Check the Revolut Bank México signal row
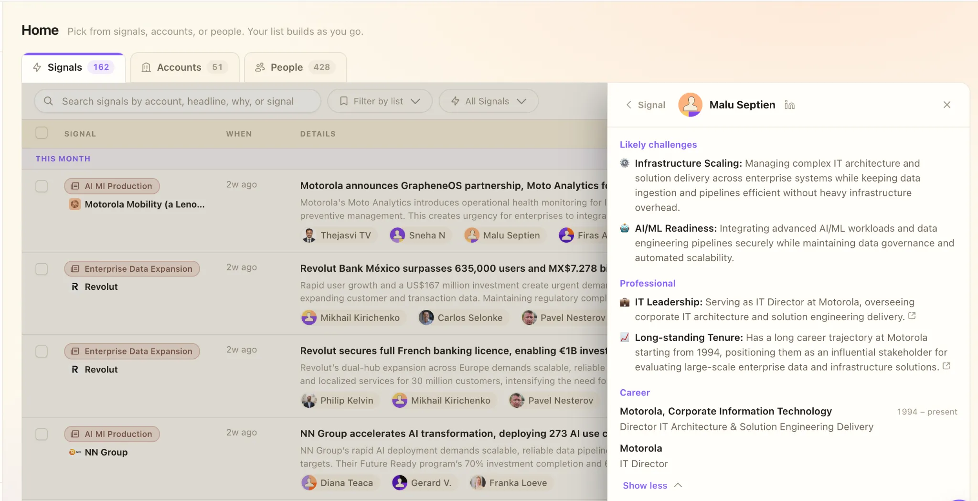Image resolution: width=978 pixels, height=501 pixels. pyautogui.click(x=42, y=269)
